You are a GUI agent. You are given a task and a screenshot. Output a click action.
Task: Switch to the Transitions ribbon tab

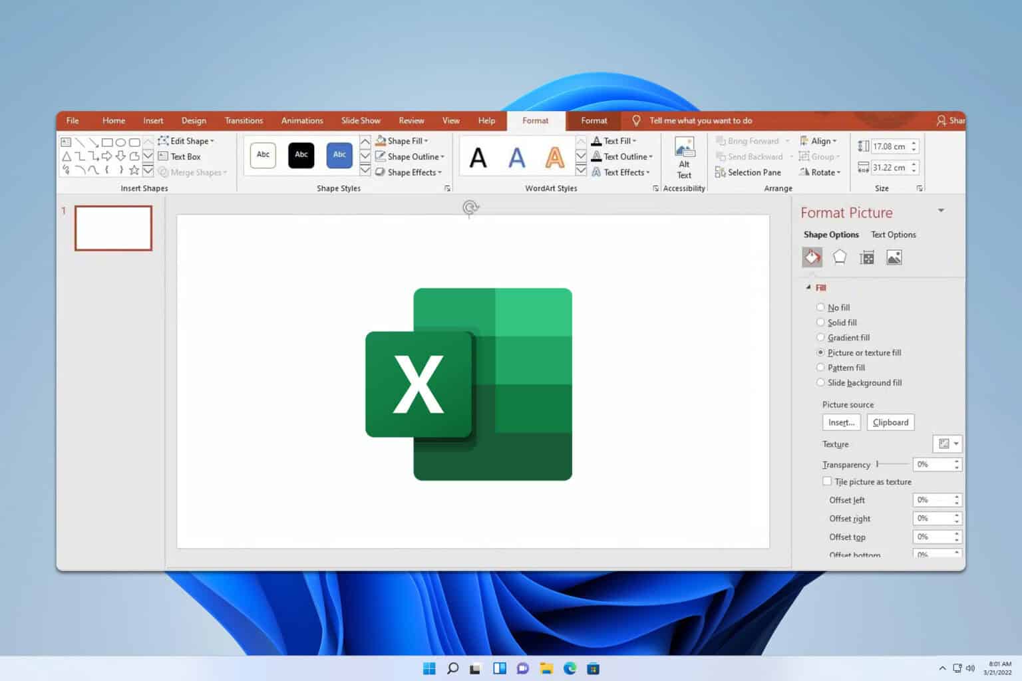click(x=244, y=120)
